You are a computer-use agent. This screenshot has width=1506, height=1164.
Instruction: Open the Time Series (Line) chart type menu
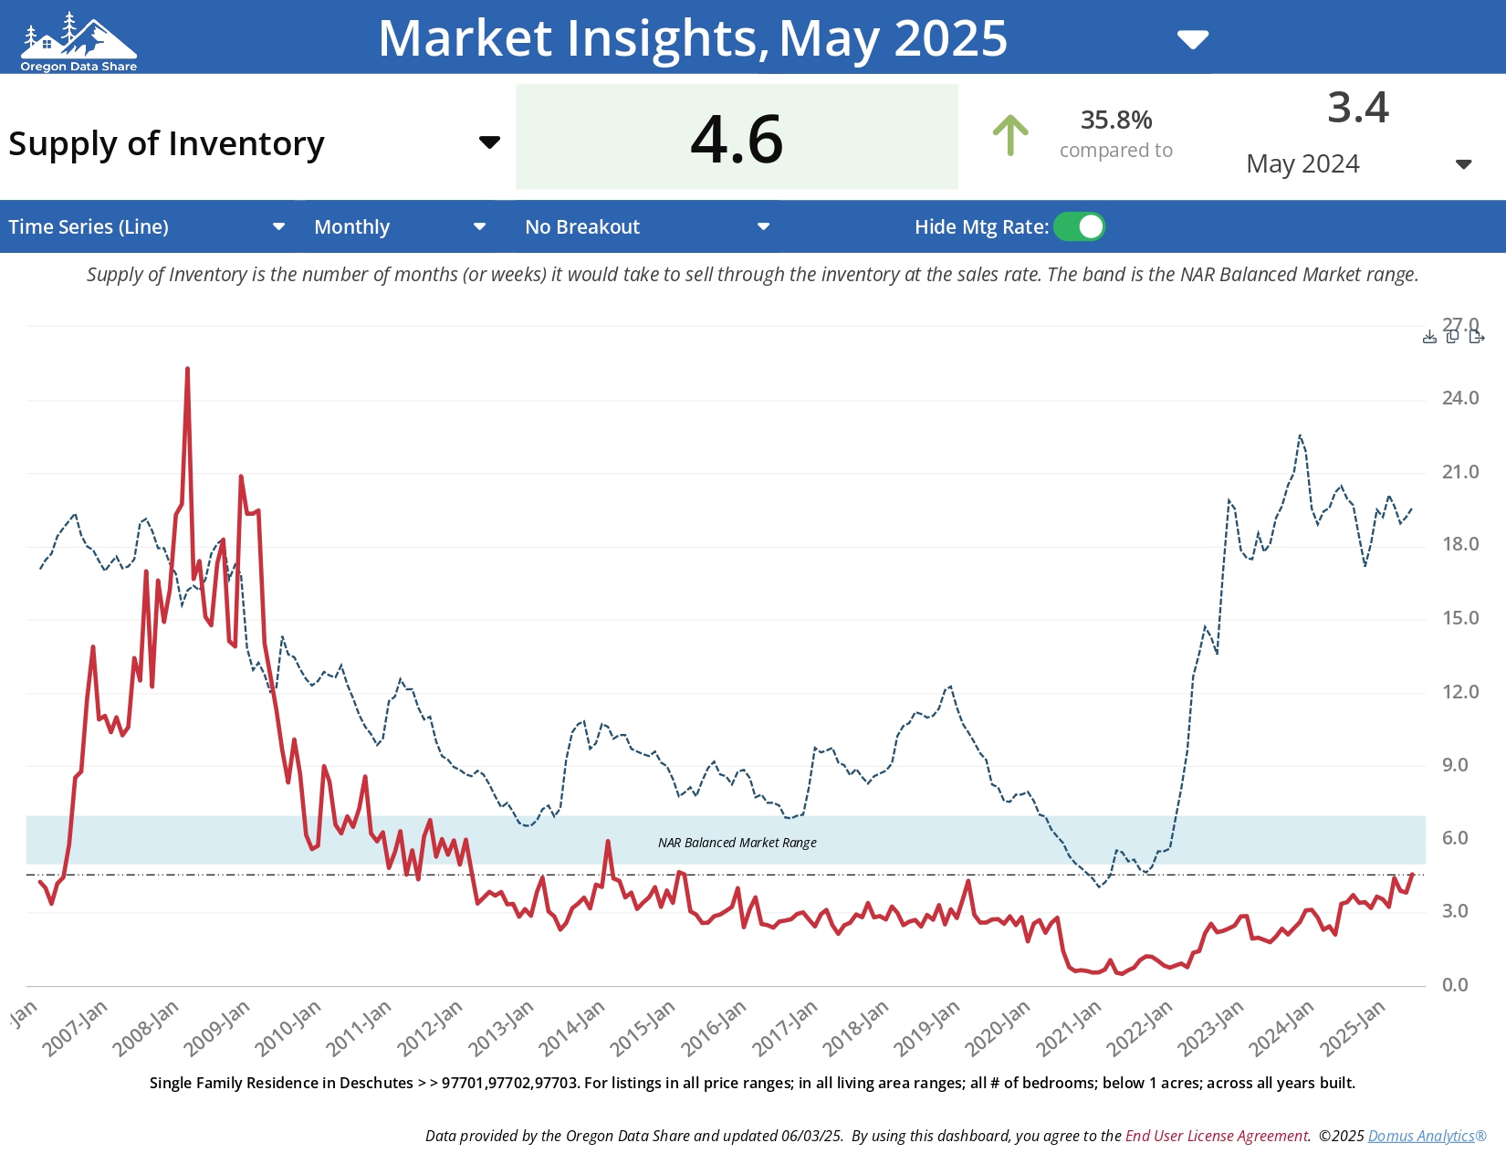pyautogui.click(x=278, y=227)
